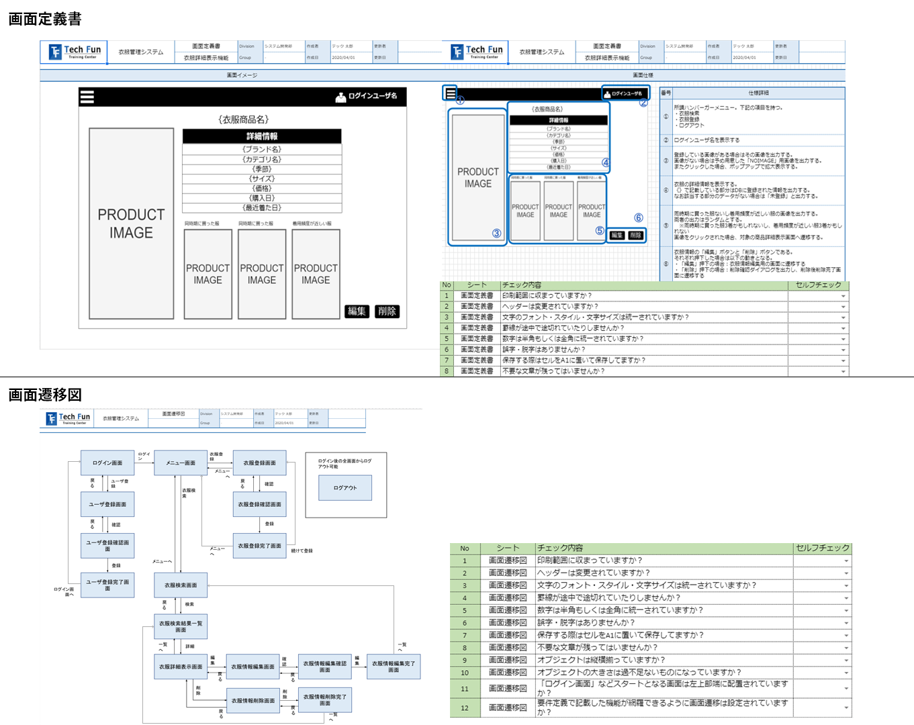Click the {サイズ} row in large mockup
This screenshot has width=914, height=725.
[x=262, y=179]
